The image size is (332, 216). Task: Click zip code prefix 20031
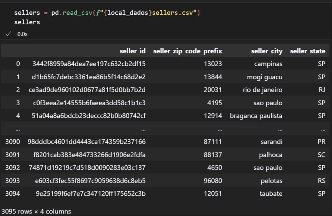point(213,90)
